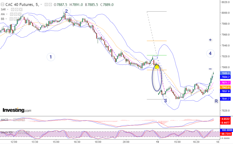Viewport: 233px width, 144px height.
Task: Remove the SAR indicator with its X icon
Action: pyautogui.click(x=21, y=10)
